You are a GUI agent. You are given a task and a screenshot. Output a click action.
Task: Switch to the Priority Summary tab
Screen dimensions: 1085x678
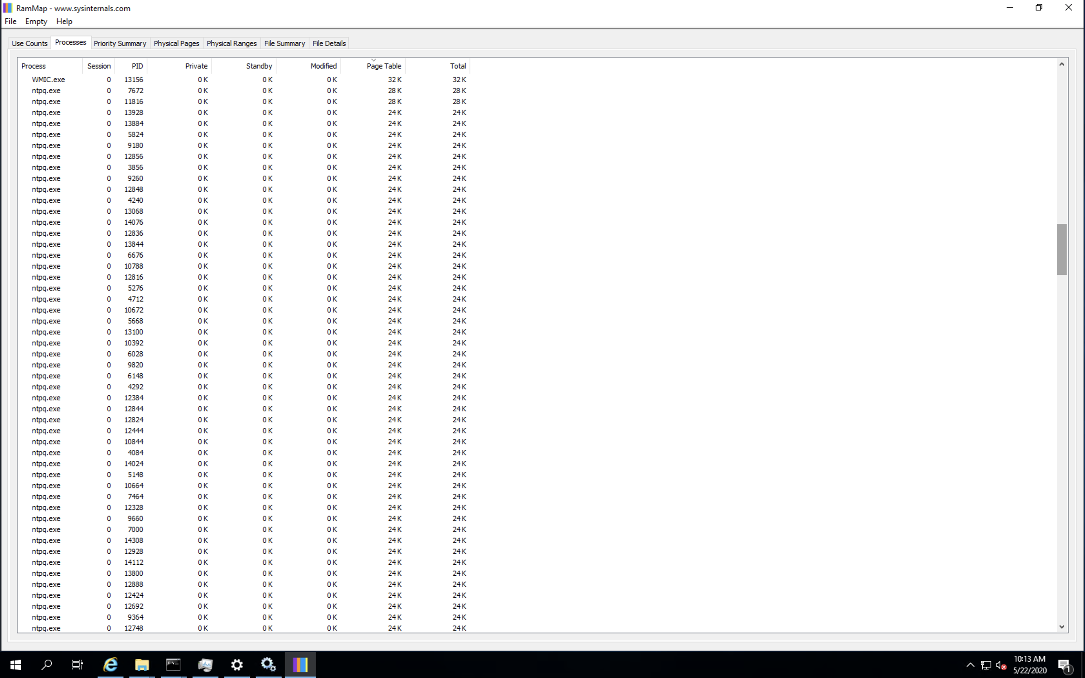[120, 44]
